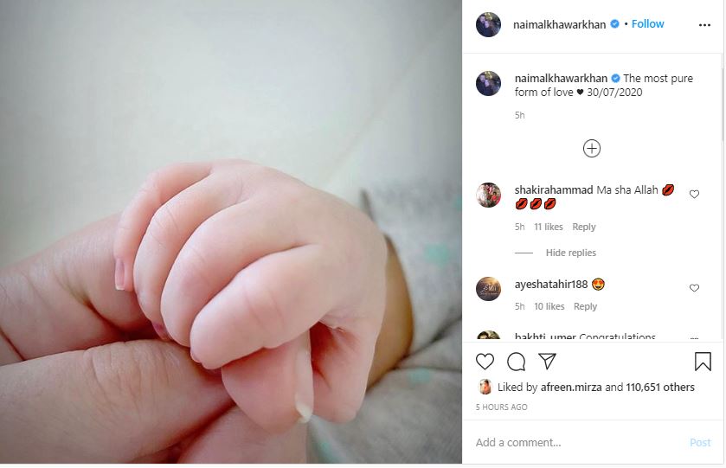Load more comments plus circle icon
Image resolution: width=726 pixels, height=468 pixels.
pyautogui.click(x=592, y=149)
